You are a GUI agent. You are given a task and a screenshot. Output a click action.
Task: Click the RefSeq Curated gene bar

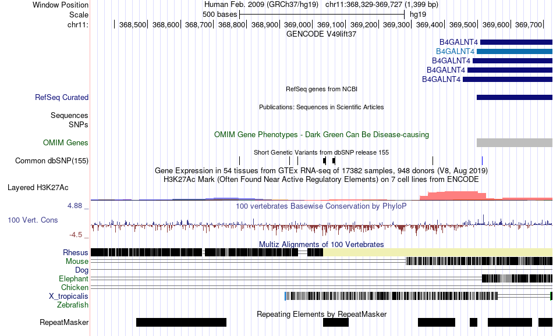[515, 97]
